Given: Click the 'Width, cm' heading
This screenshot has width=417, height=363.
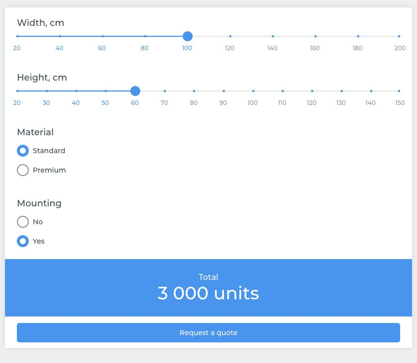Looking at the screenshot, I should pos(40,23).
